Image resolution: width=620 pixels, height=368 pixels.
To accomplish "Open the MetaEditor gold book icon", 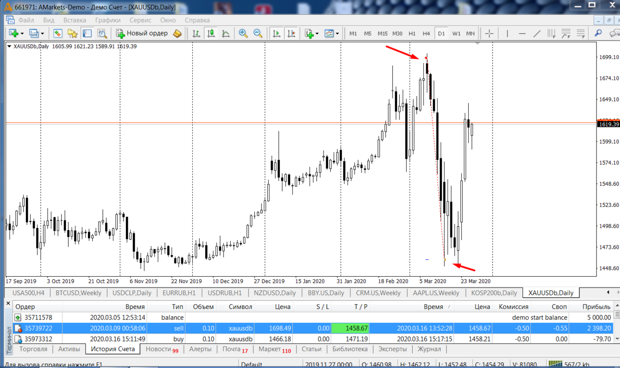I will [x=177, y=33].
